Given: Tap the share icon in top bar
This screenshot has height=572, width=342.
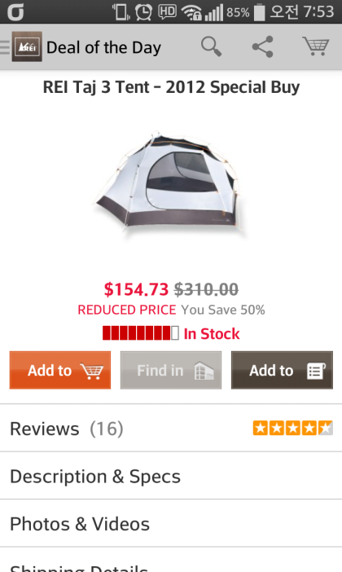Looking at the screenshot, I should pyautogui.click(x=262, y=46).
